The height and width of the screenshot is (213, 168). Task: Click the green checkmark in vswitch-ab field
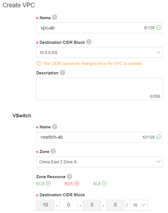pos(159,137)
